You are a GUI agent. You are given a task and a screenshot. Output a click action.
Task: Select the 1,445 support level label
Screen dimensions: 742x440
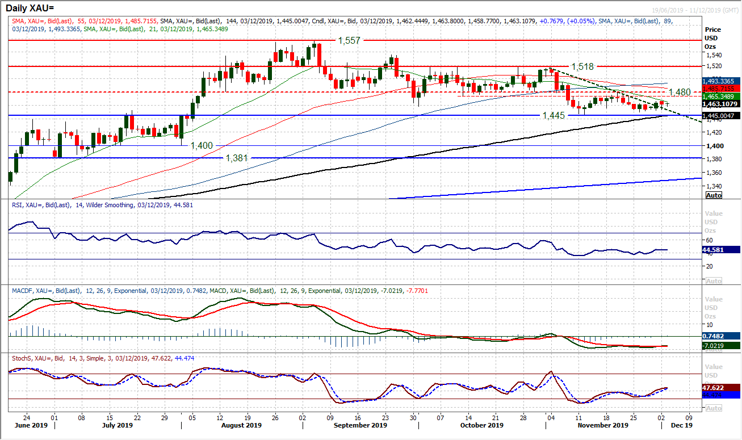[553, 115]
